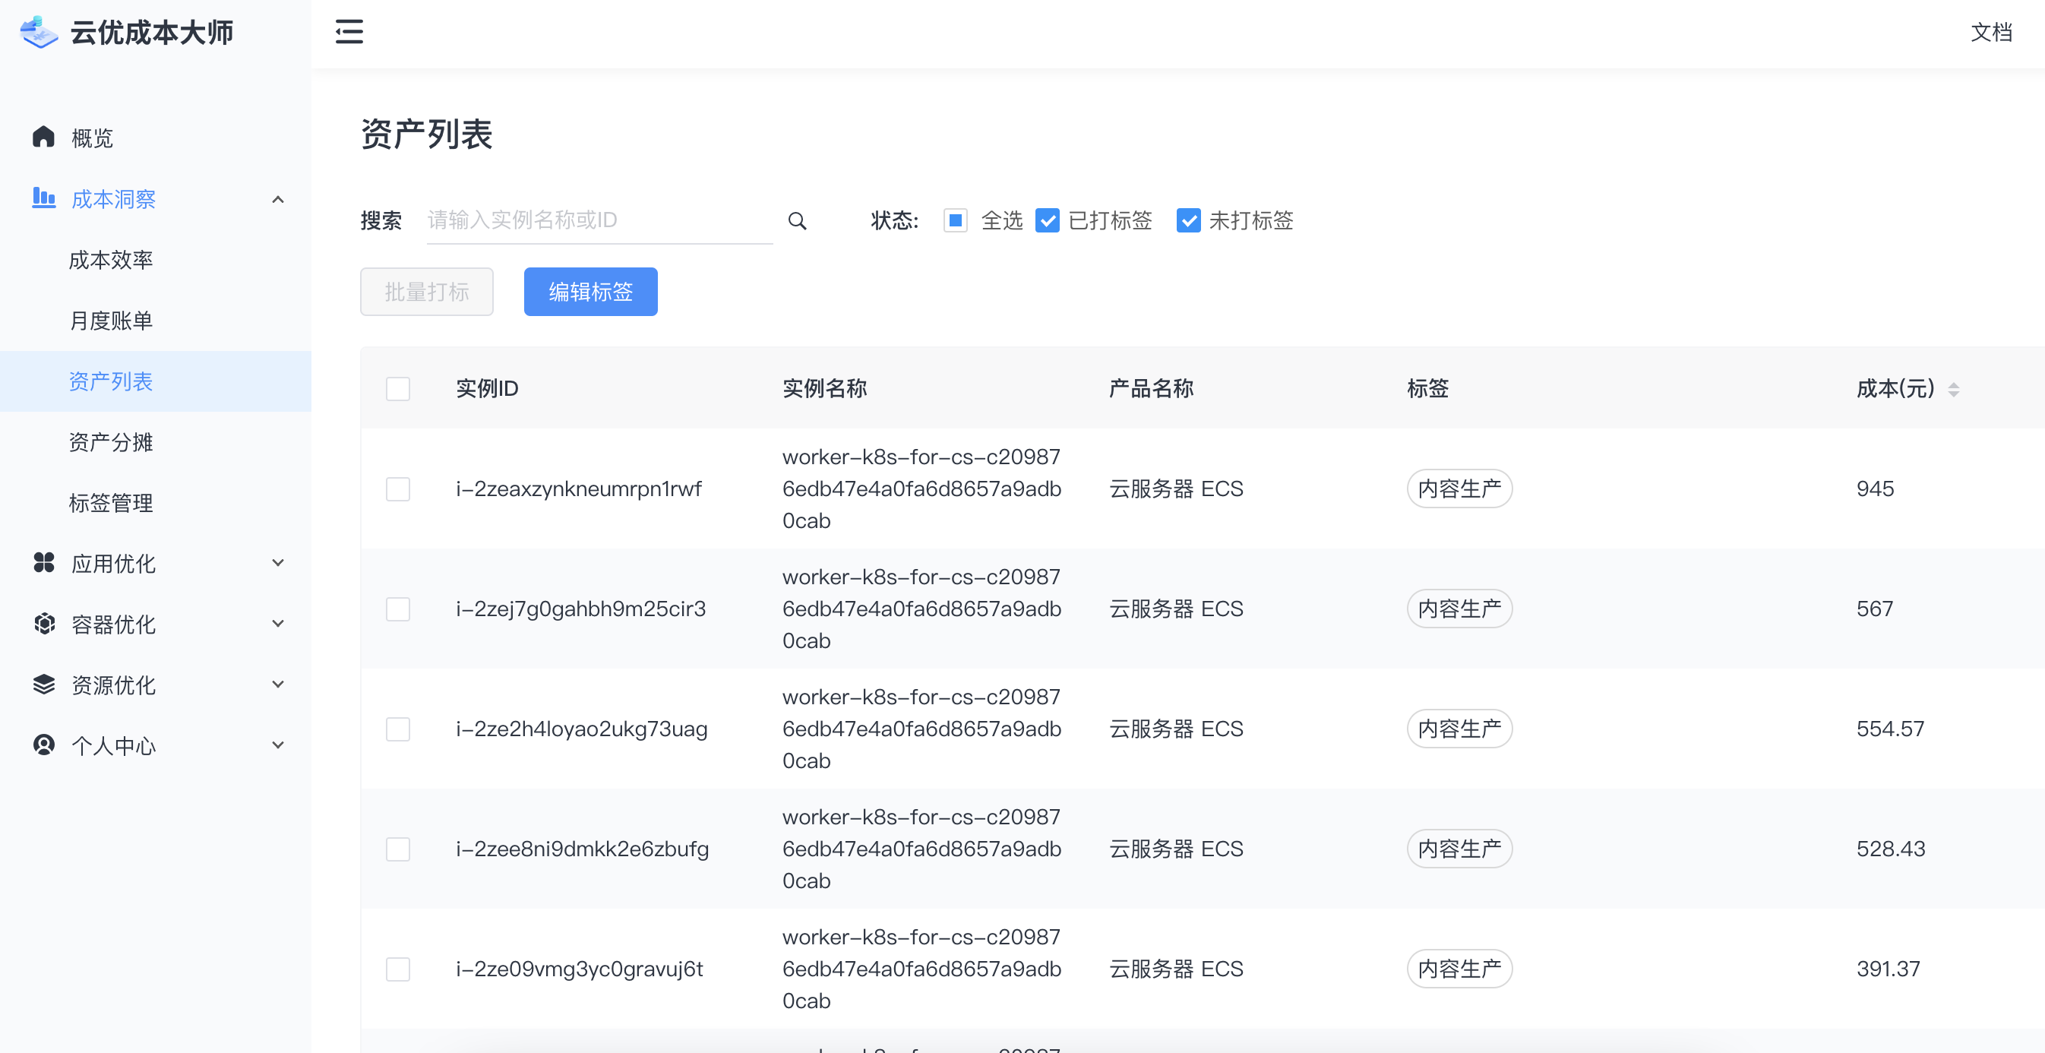Click the cost value 528.43
The image size is (2045, 1053).
1890,849
